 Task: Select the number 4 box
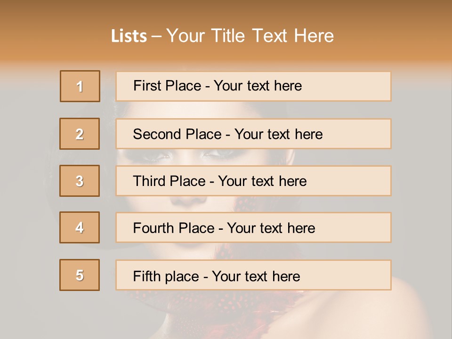80,227
